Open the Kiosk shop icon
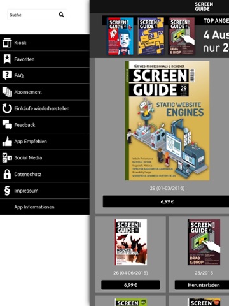This screenshot has width=229, height=306. click(7, 43)
